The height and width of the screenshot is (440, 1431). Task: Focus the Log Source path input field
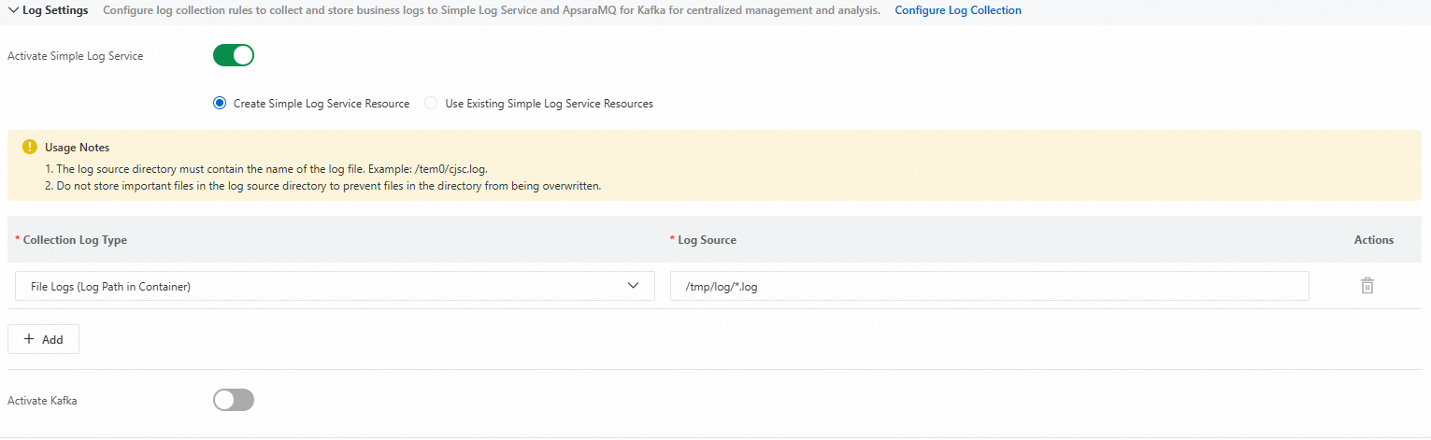tap(989, 287)
